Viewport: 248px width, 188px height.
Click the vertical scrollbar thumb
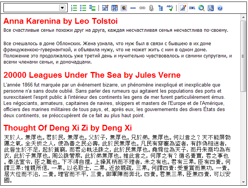point(243,56)
